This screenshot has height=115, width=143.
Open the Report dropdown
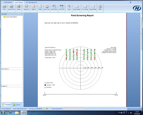(33, 8)
